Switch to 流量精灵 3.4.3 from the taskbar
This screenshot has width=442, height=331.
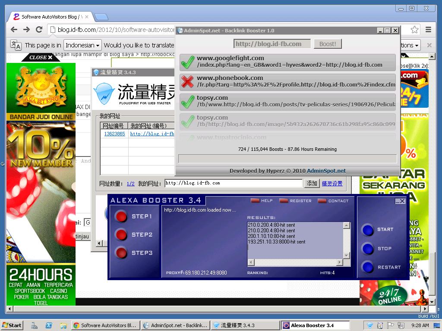click(x=245, y=325)
